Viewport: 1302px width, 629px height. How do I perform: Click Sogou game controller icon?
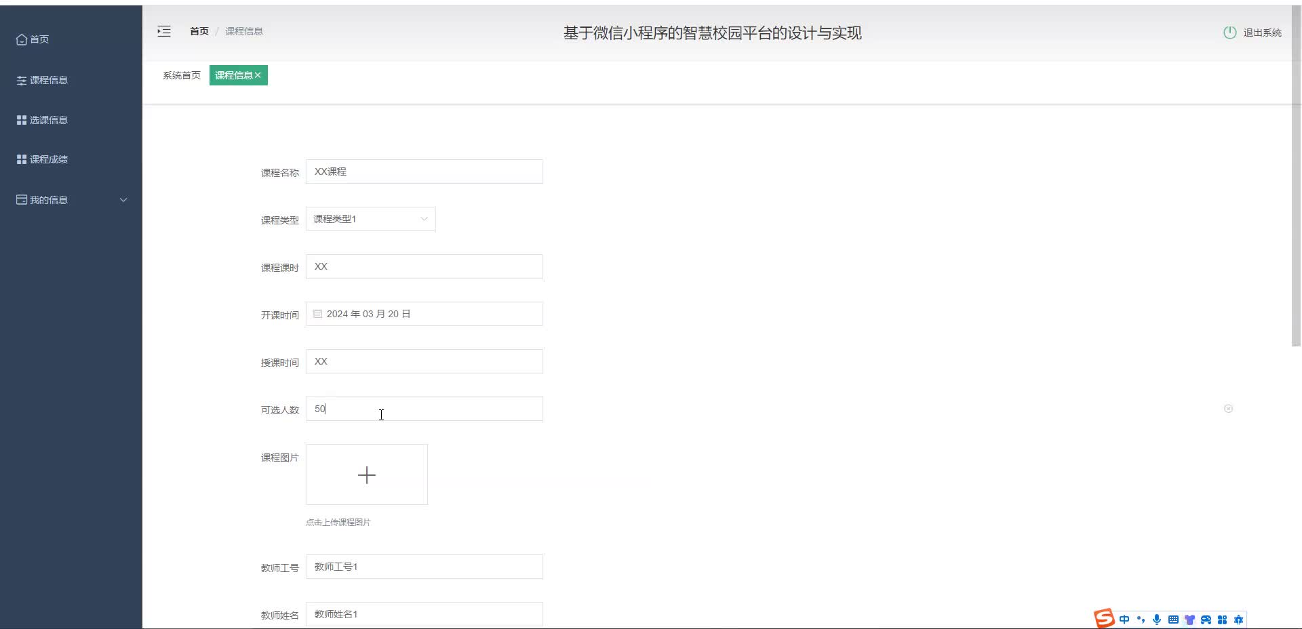point(1206,620)
